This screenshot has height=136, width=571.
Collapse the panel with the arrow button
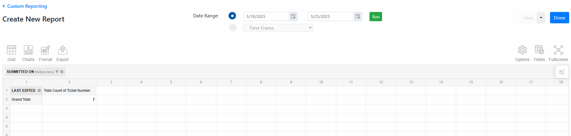coord(562,72)
